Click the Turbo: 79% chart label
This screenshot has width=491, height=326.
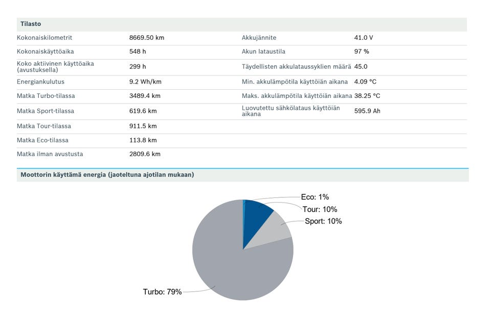click(x=162, y=292)
